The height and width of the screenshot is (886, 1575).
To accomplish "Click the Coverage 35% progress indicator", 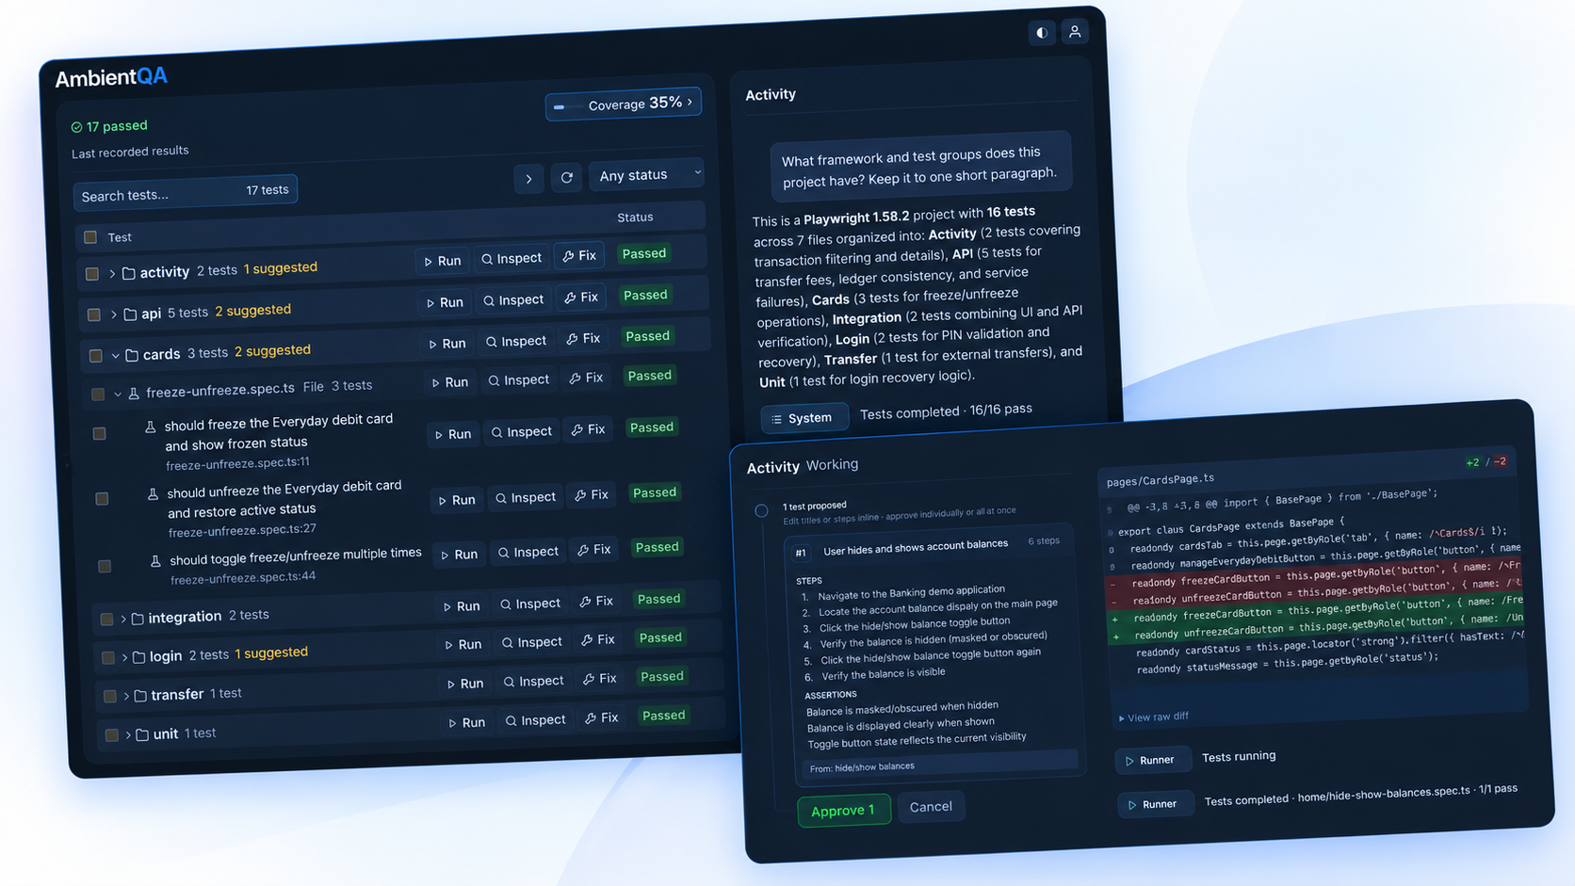I will 624,104.
